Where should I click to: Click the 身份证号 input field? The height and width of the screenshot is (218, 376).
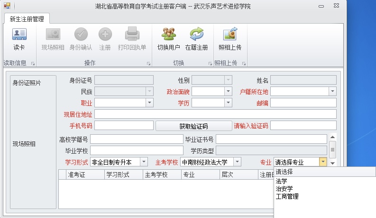click(124, 80)
